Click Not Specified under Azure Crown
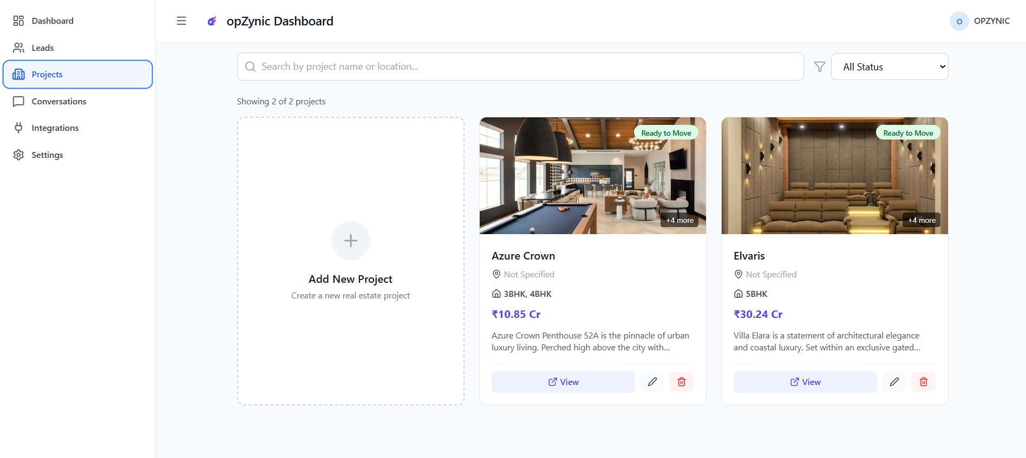This screenshot has height=458, width=1026. click(529, 274)
